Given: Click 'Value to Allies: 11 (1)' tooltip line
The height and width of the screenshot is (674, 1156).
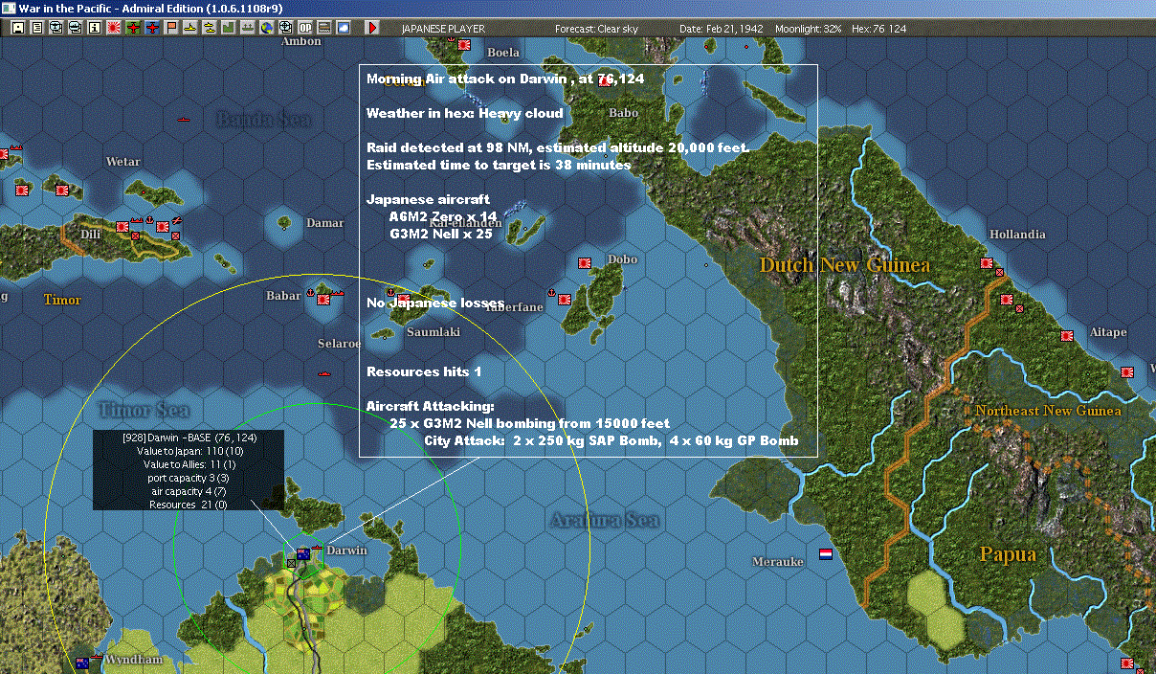Looking at the screenshot, I should coord(189,464).
